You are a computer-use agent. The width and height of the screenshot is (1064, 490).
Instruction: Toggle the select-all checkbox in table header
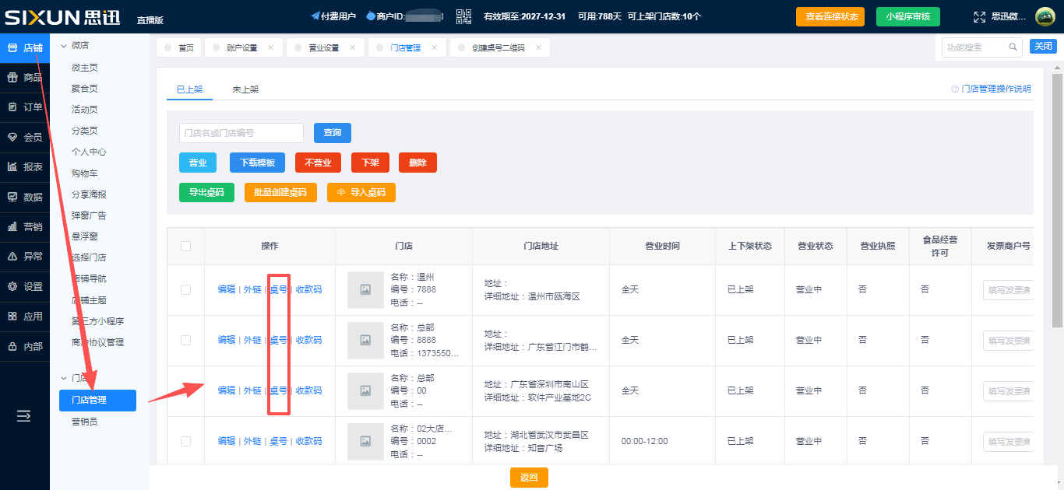[185, 246]
